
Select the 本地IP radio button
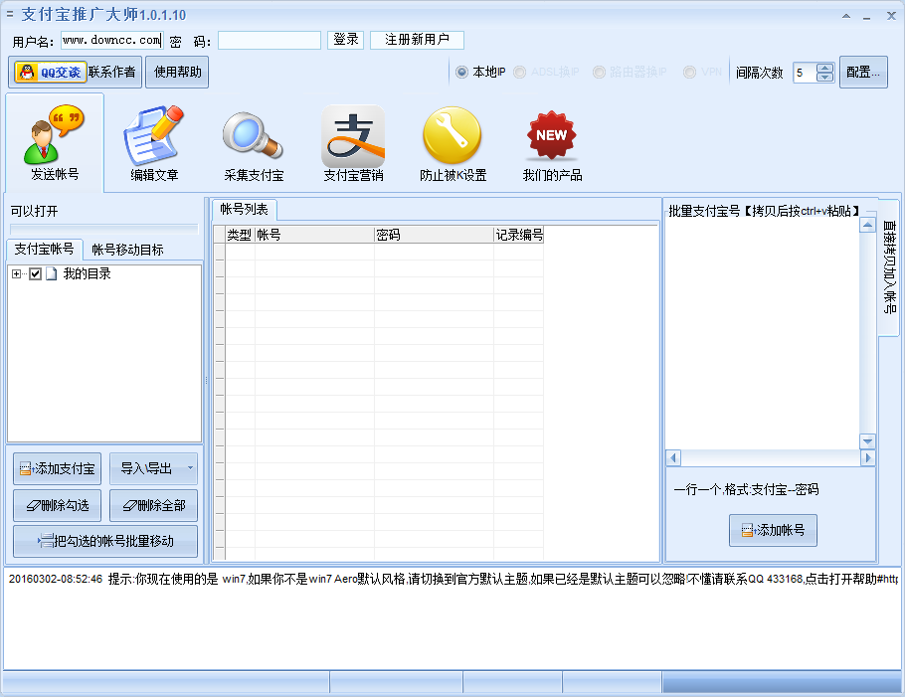(459, 72)
